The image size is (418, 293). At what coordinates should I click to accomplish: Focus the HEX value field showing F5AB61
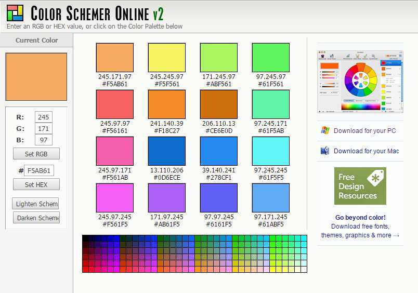point(39,170)
